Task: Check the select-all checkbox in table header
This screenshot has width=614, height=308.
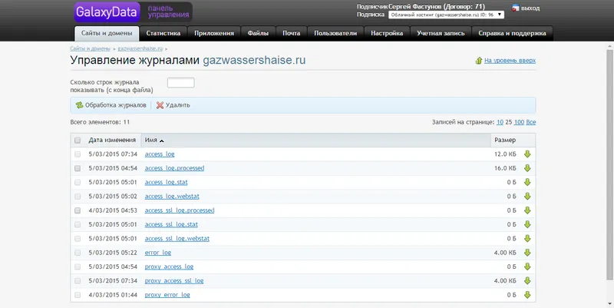Action: (78, 140)
